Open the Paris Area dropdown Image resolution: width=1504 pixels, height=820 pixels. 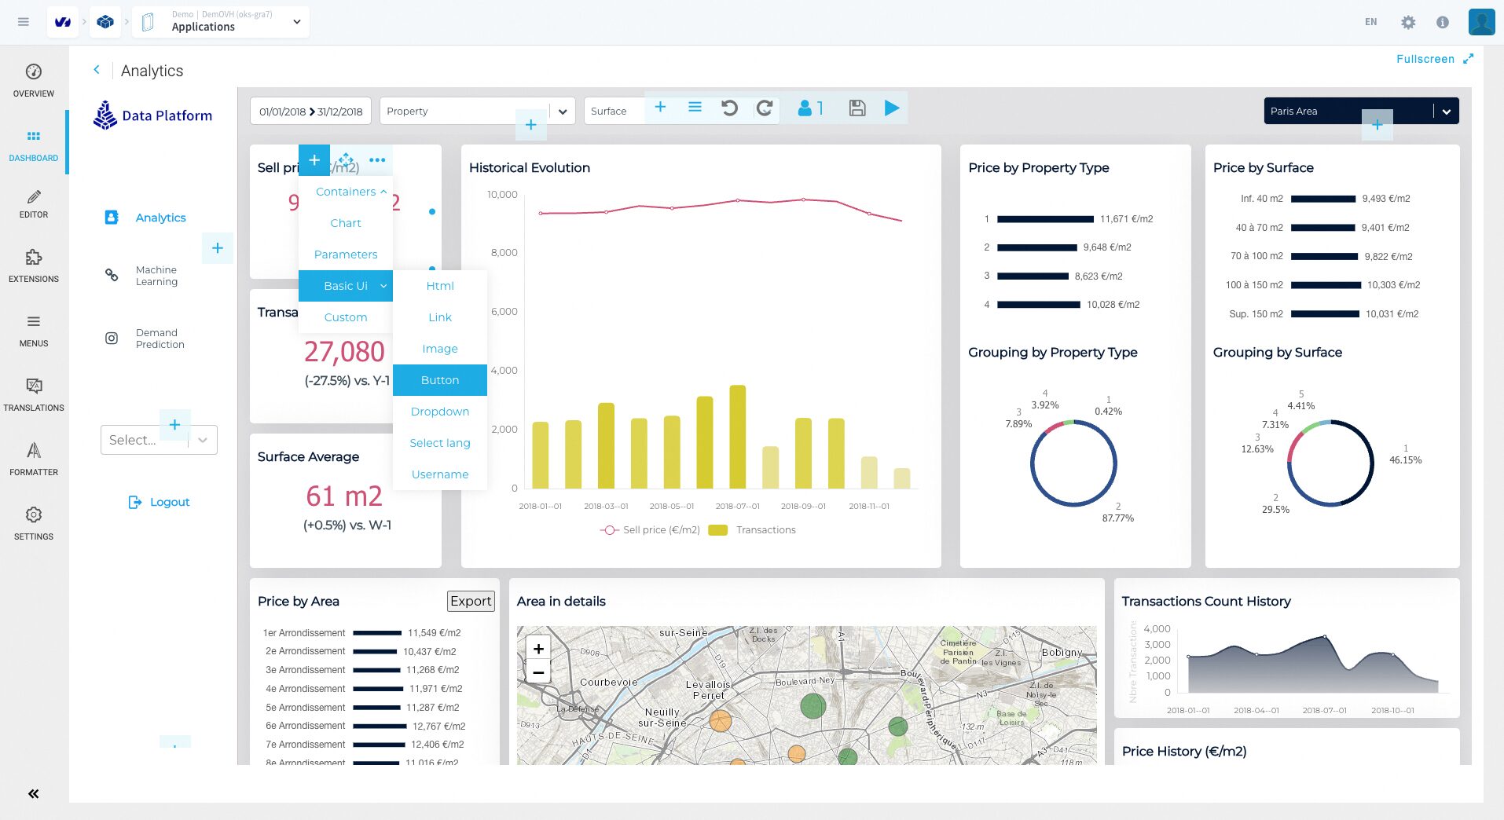coord(1445,112)
